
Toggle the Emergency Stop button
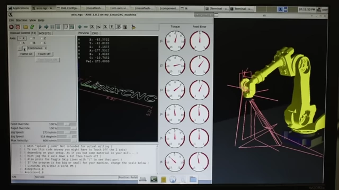[11, 27]
